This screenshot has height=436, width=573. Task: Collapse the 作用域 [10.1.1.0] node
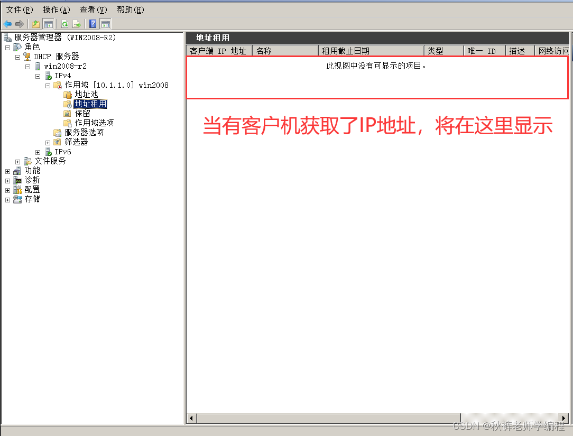coord(48,86)
